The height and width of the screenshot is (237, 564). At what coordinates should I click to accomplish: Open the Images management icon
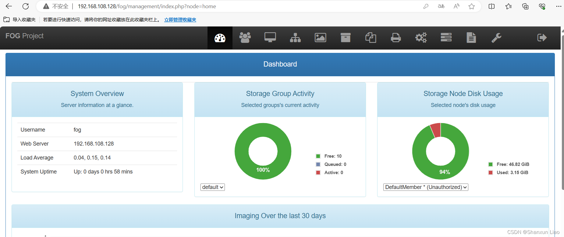[x=321, y=38]
